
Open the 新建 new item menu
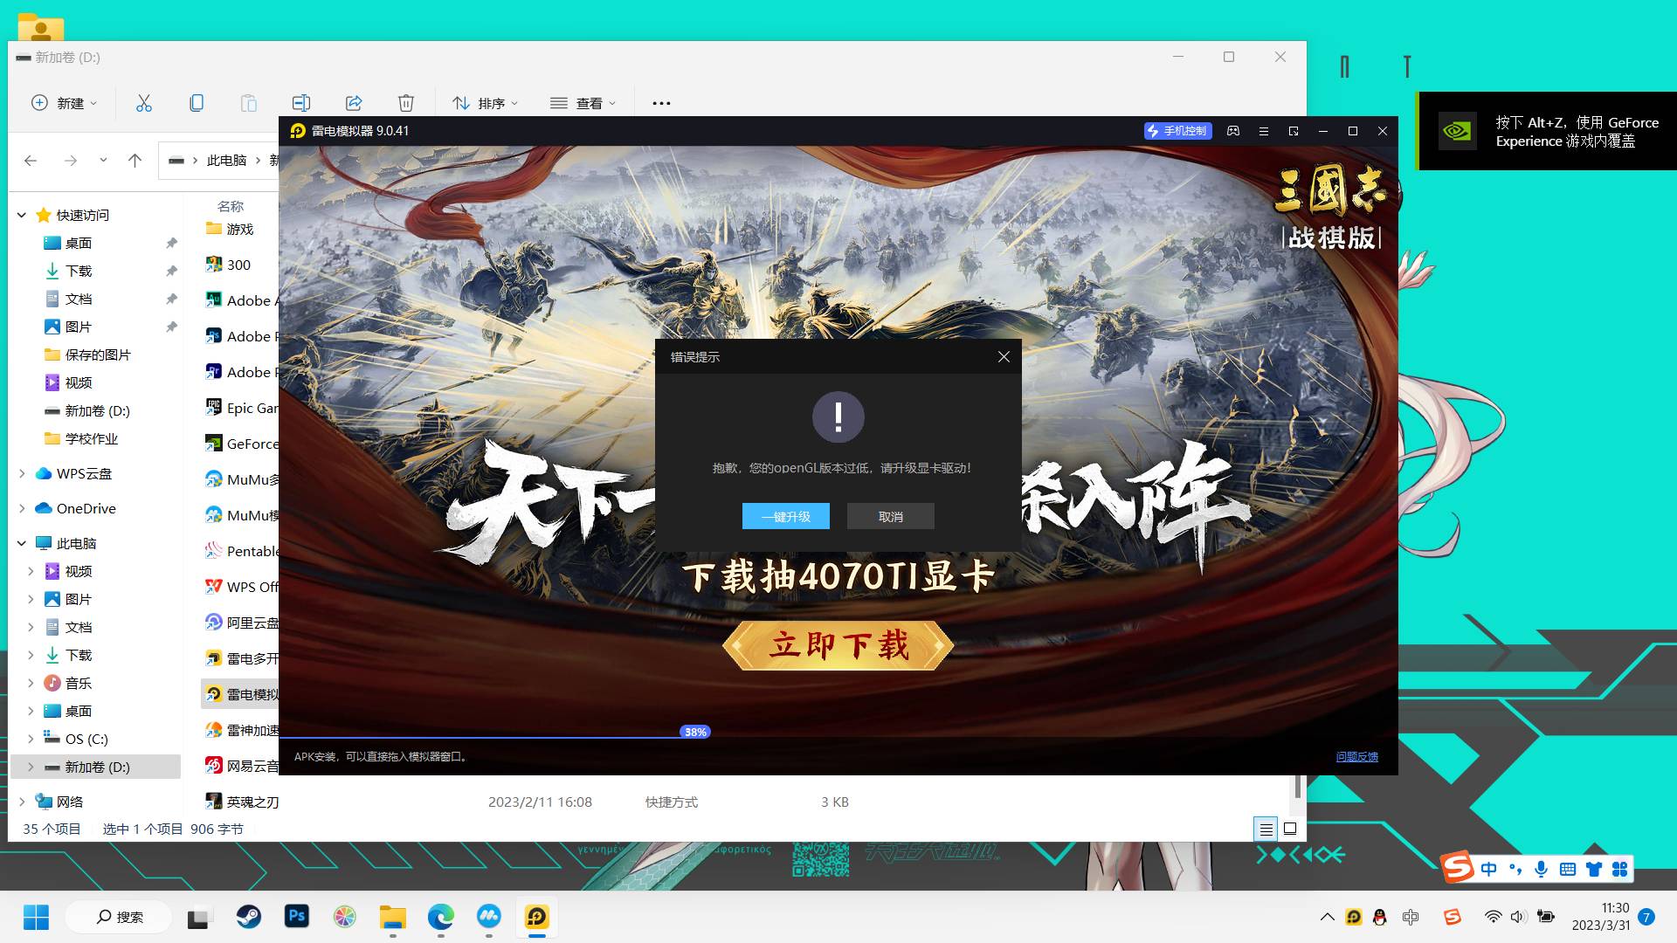pyautogui.click(x=64, y=103)
